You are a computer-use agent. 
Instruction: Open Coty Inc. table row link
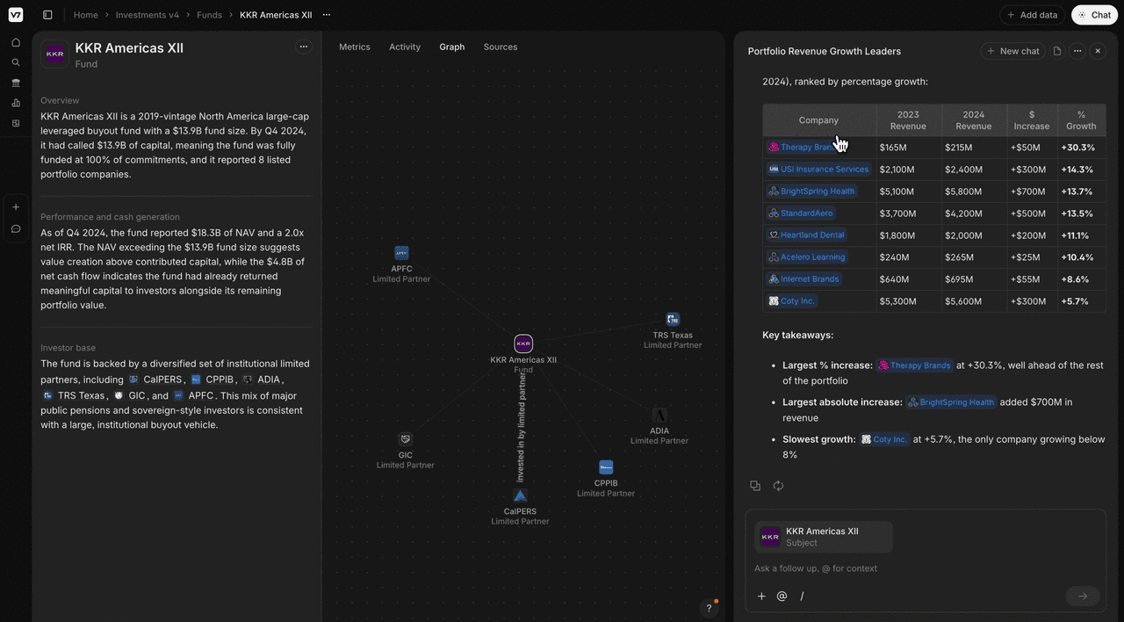point(792,301)
